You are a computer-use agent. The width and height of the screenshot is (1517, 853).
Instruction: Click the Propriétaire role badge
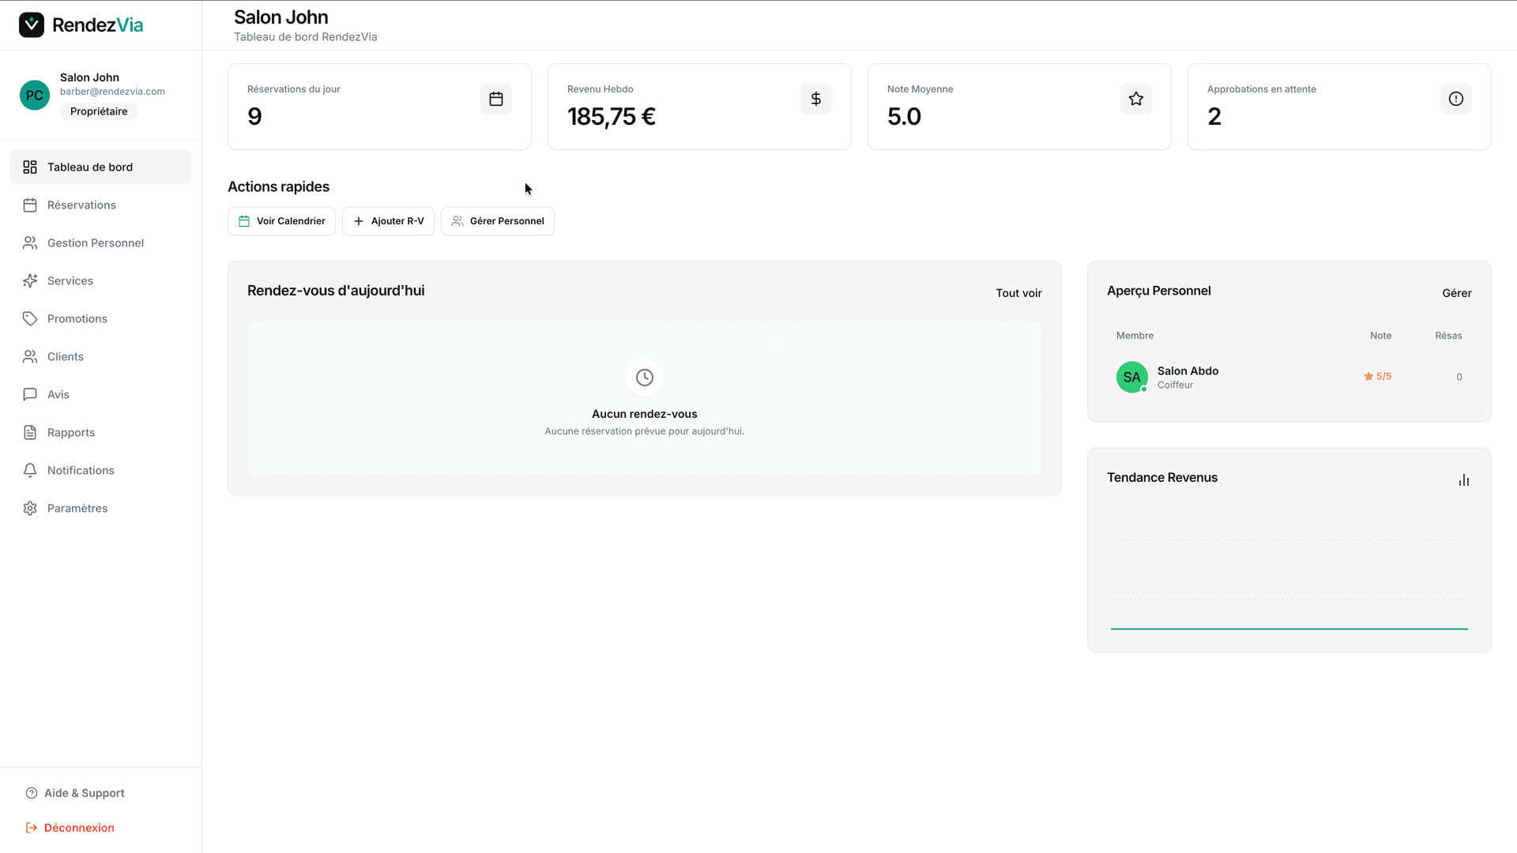pos(99,111)
